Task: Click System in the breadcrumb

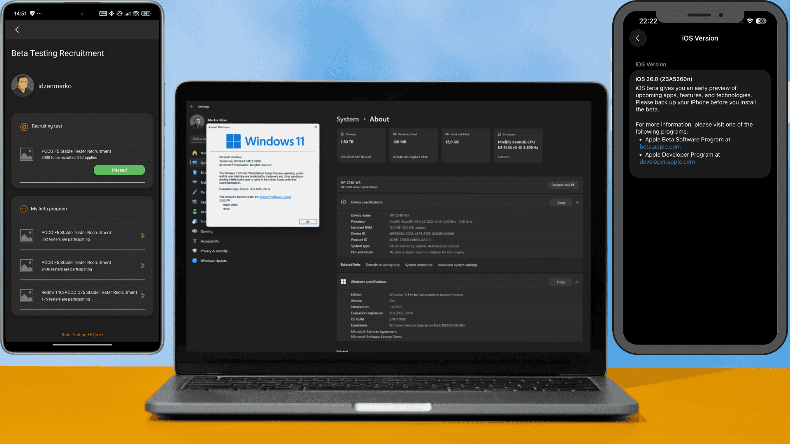Action: coord(348,119)
